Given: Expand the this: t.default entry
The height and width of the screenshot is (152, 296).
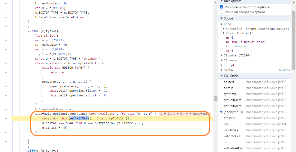Looking at the screenshot, I should [x=224, y=33].
